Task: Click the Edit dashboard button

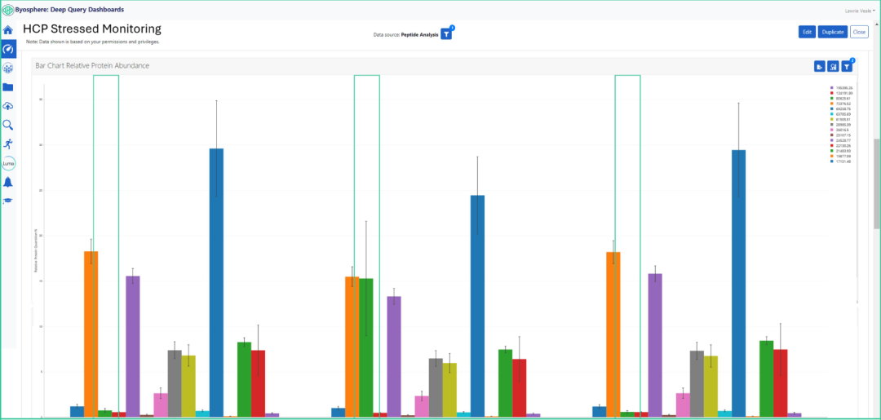Action: (x=807, y=32)
